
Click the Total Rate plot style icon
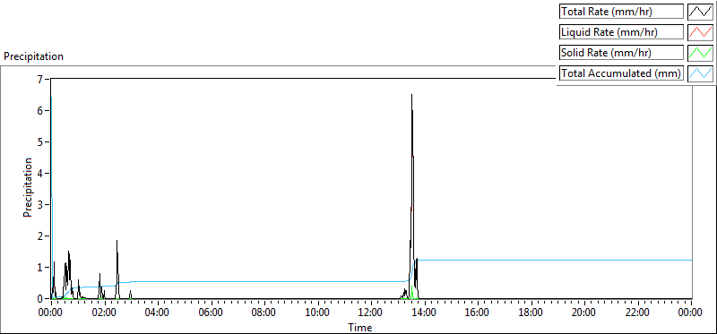point(700,12)
